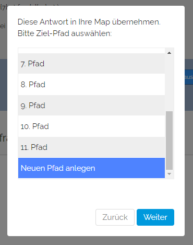Click the dimmed backdrop below the dialog
The width and height of the screenshot is (193, 245).
pyautogui.click(x=96, y=241)
